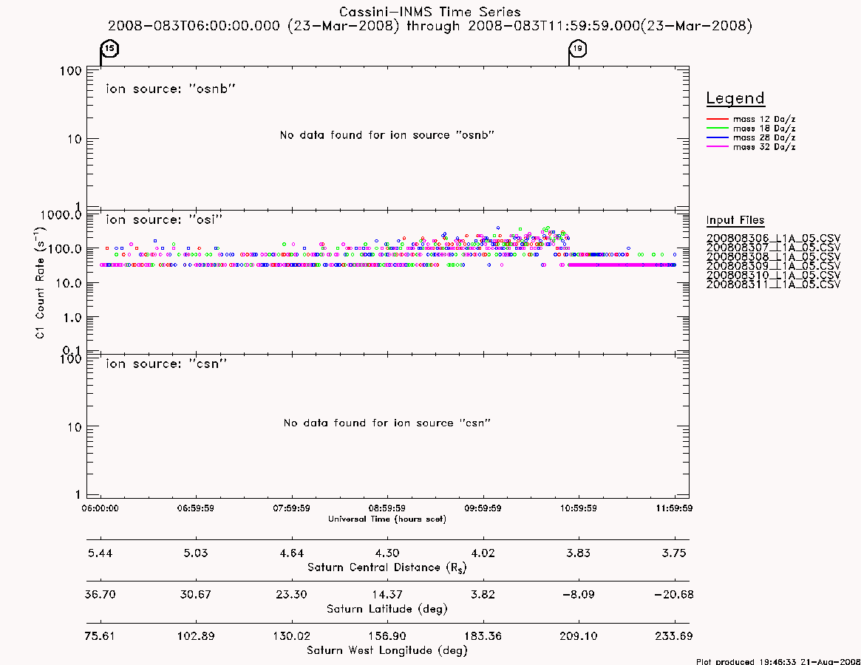Click the 5.03 central distance value
Image resolution: width=861 pixels, height=665 pixels.
click(x=196, y=553)
